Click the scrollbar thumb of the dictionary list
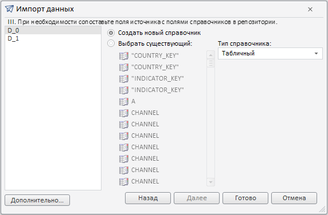This screenshot has height=215, width=328. [x=210, y=63]
